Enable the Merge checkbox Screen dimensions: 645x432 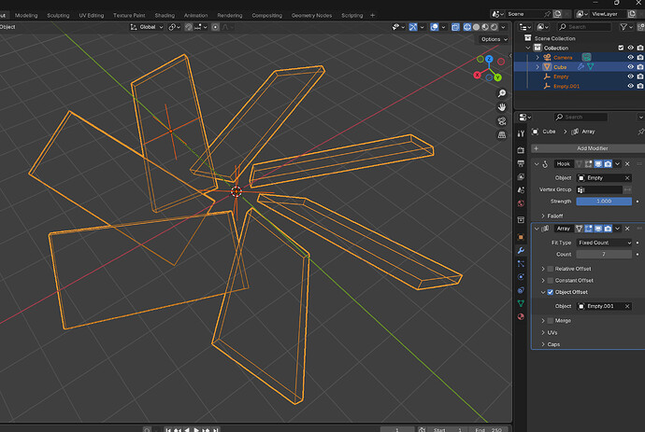[x=551, y=321]
